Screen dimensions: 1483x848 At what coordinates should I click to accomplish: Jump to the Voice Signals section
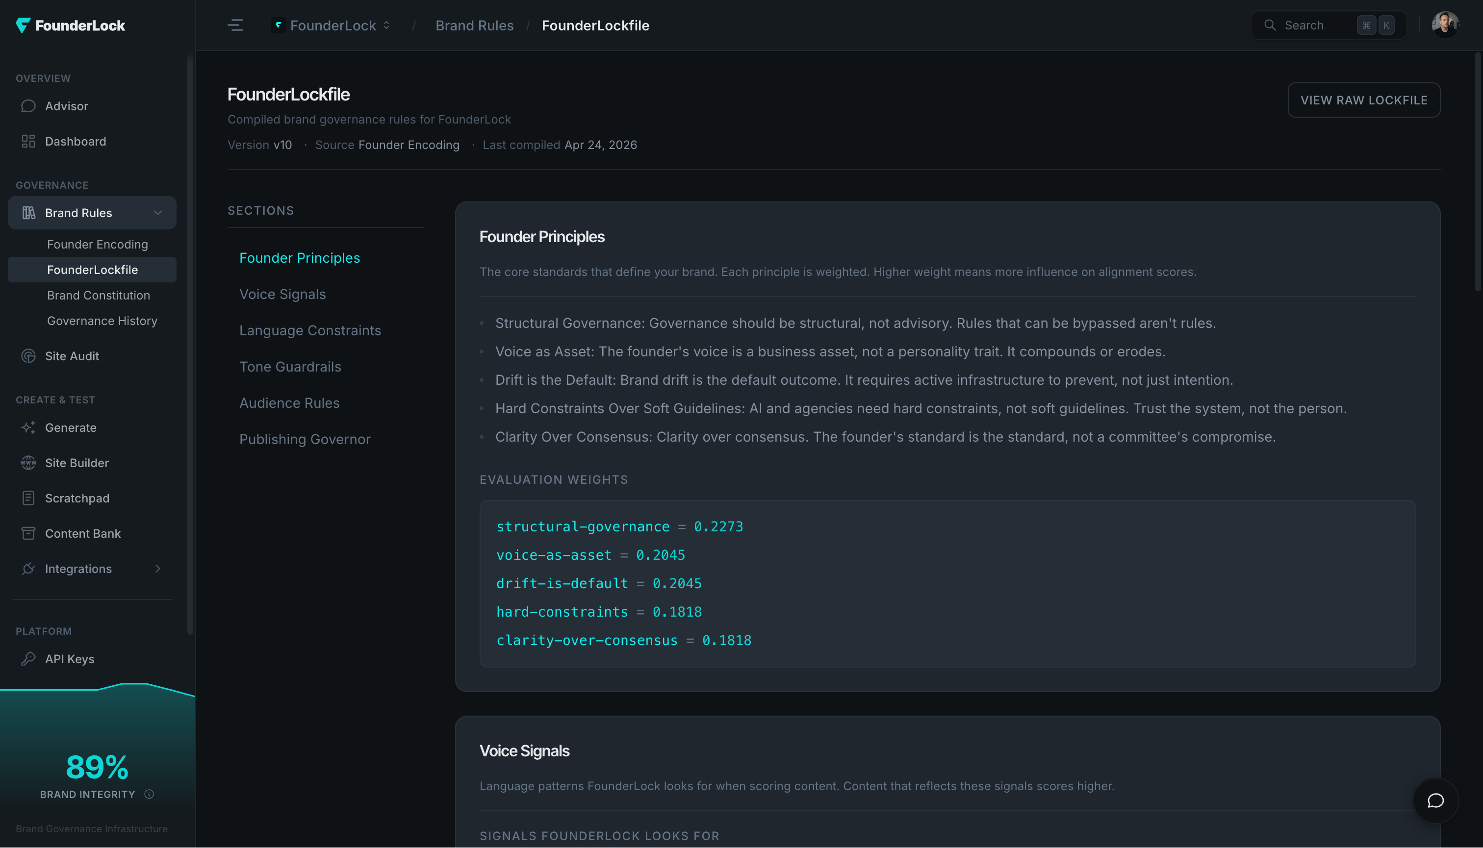pyautogui.click(x=282, y=295)
